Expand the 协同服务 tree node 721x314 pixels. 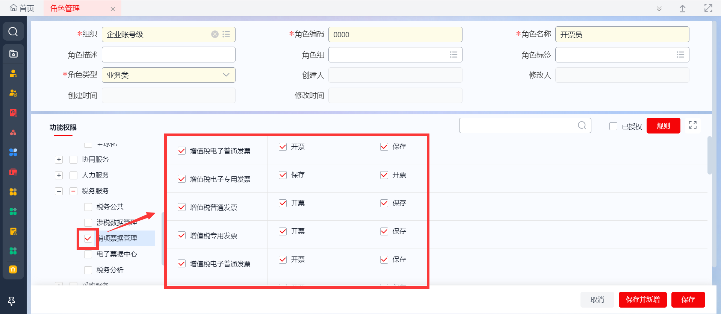pyautogui.click(x=59, y=159)
